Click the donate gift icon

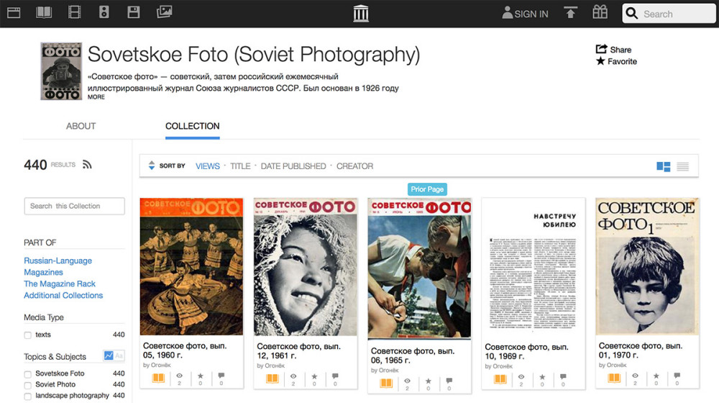(600, 12)
